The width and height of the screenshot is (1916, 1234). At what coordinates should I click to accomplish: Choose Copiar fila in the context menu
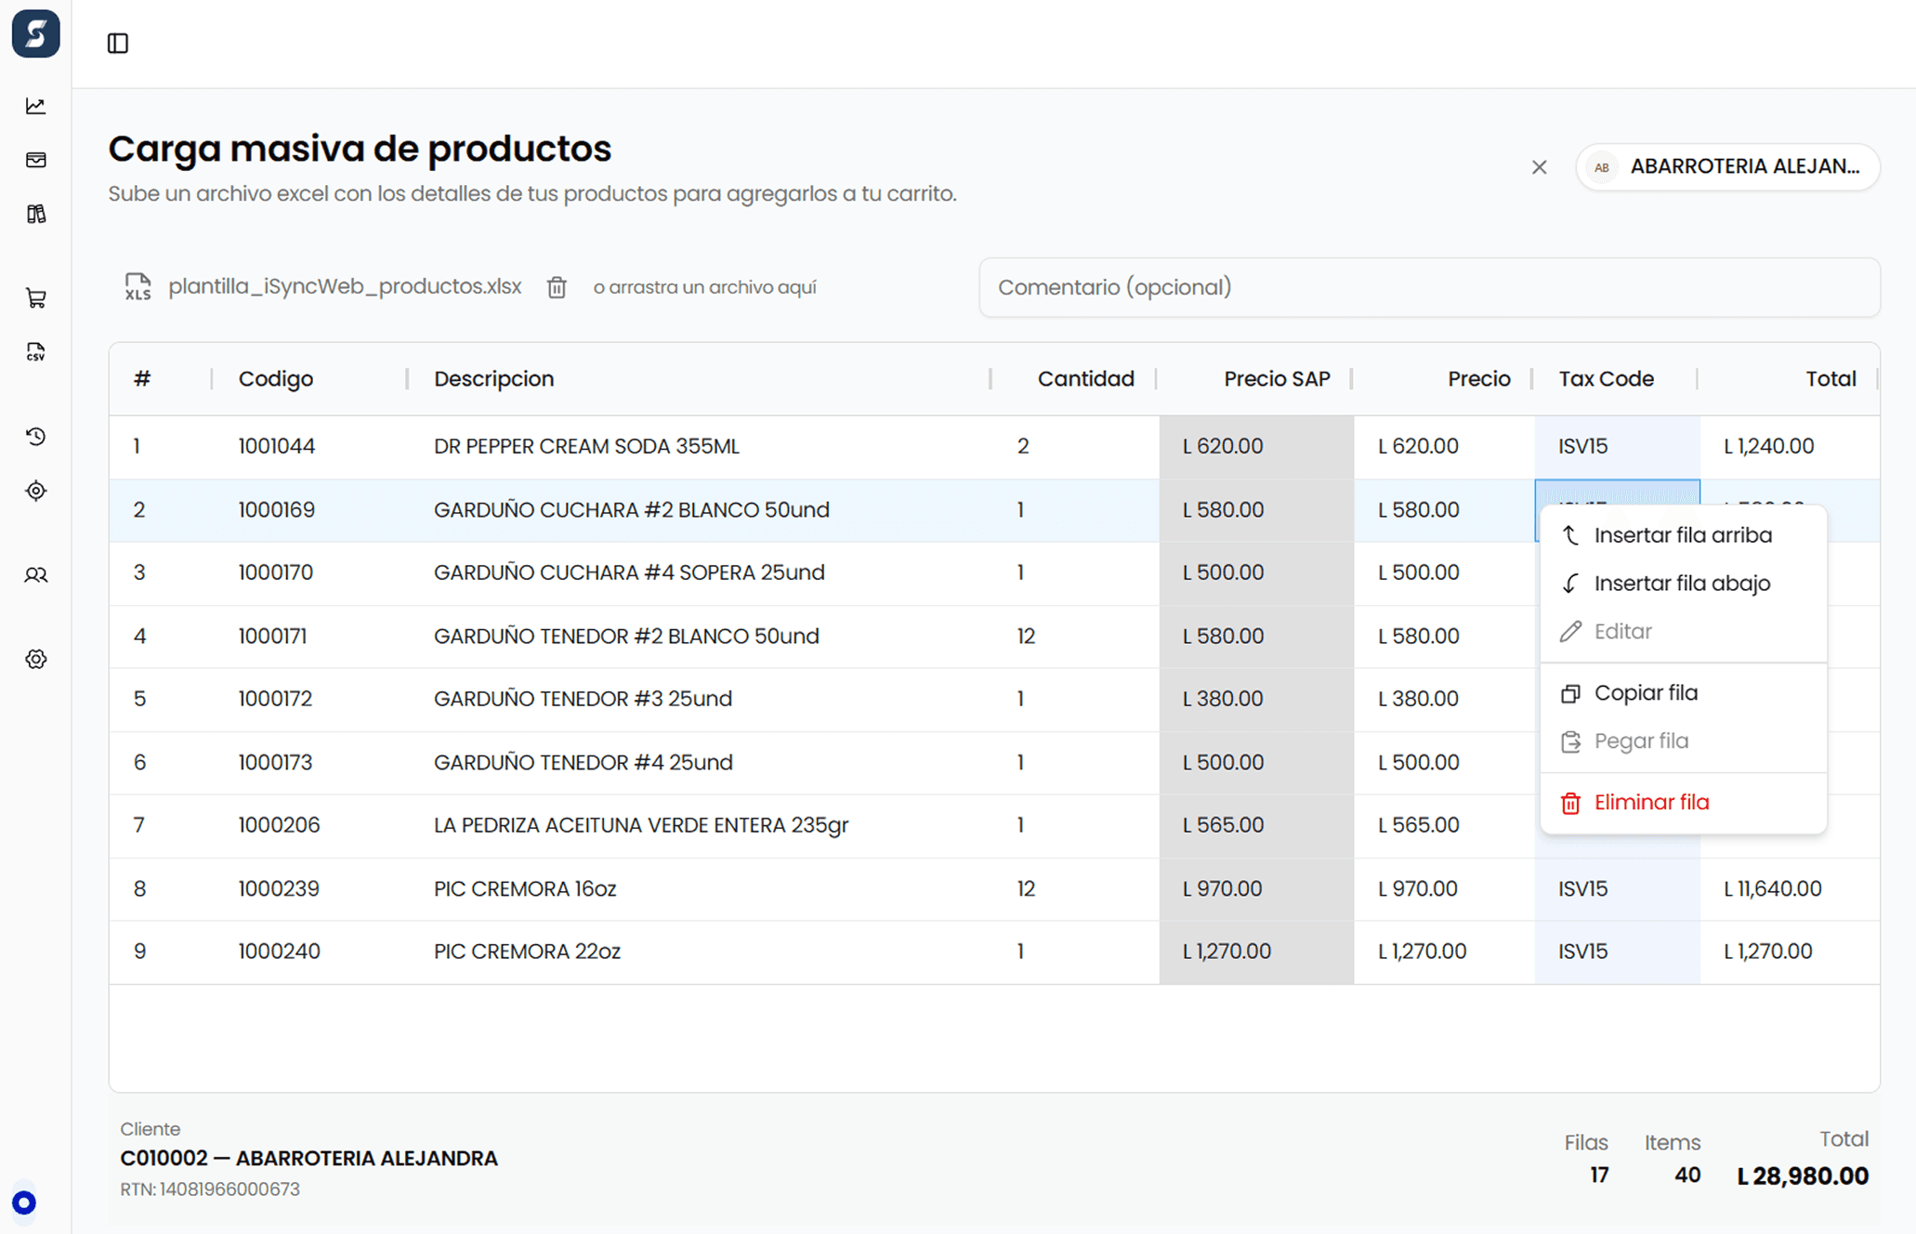[x=1684, y=693]
